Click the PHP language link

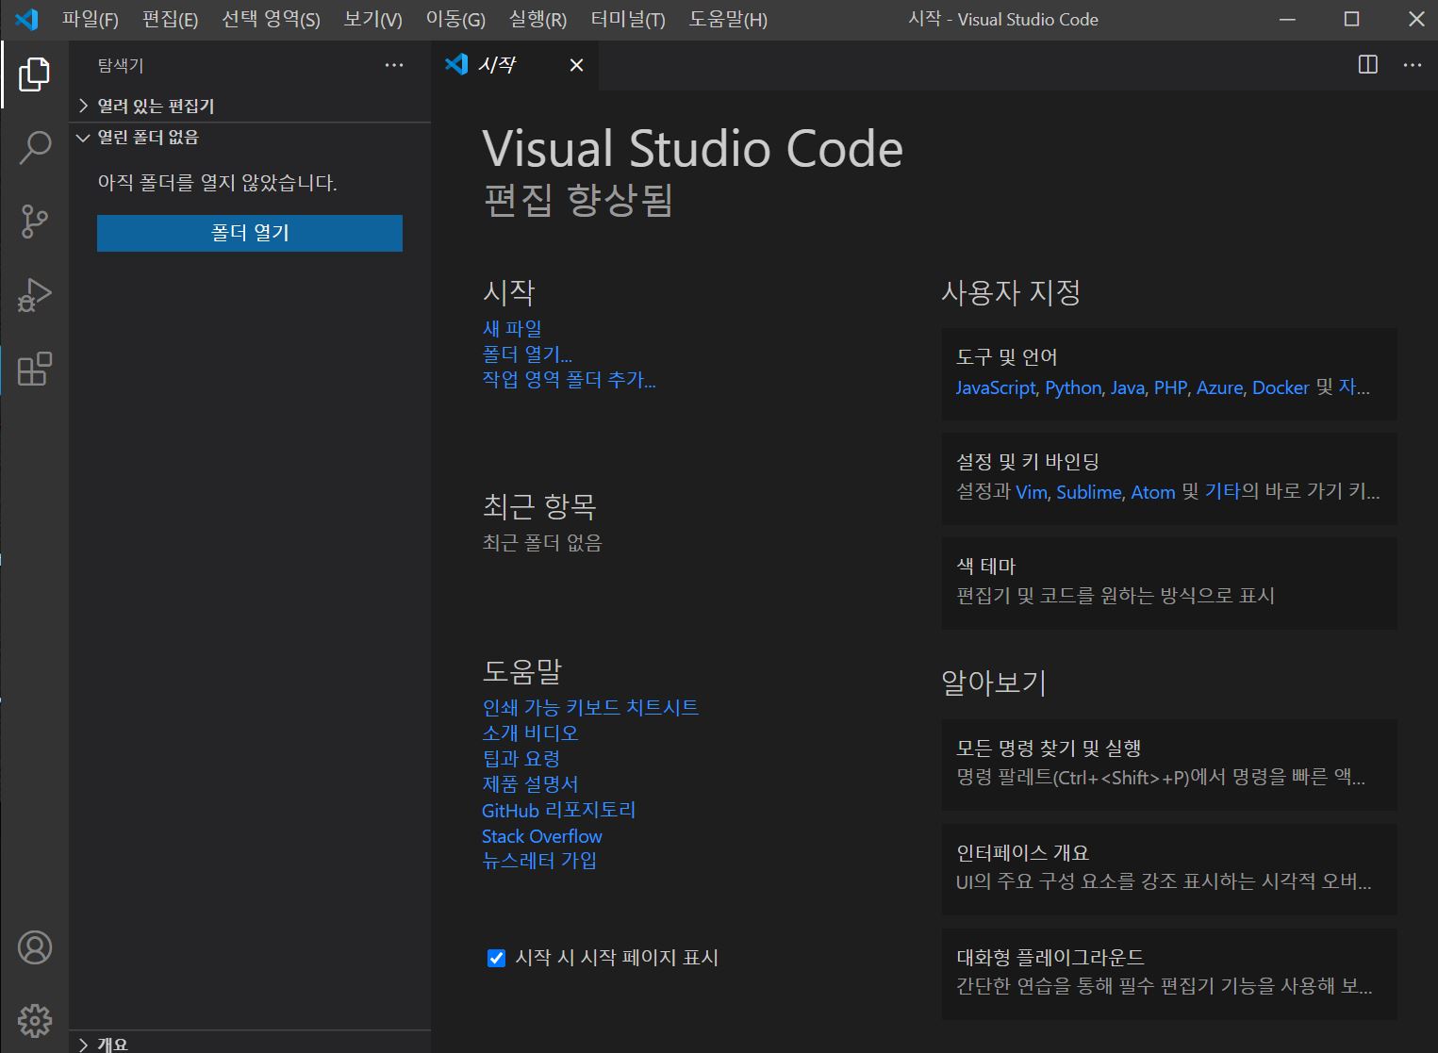point(1171,387)
